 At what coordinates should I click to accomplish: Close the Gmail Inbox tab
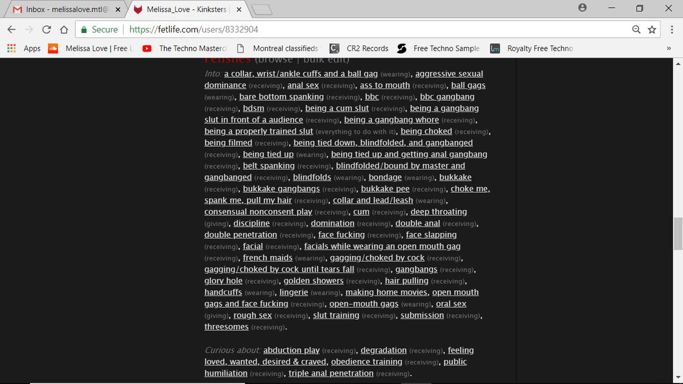pyautogui.click(x=118, y=10)
